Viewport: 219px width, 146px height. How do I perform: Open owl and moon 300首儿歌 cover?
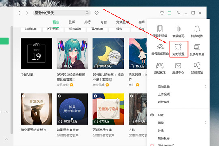(x=108, y=54)
